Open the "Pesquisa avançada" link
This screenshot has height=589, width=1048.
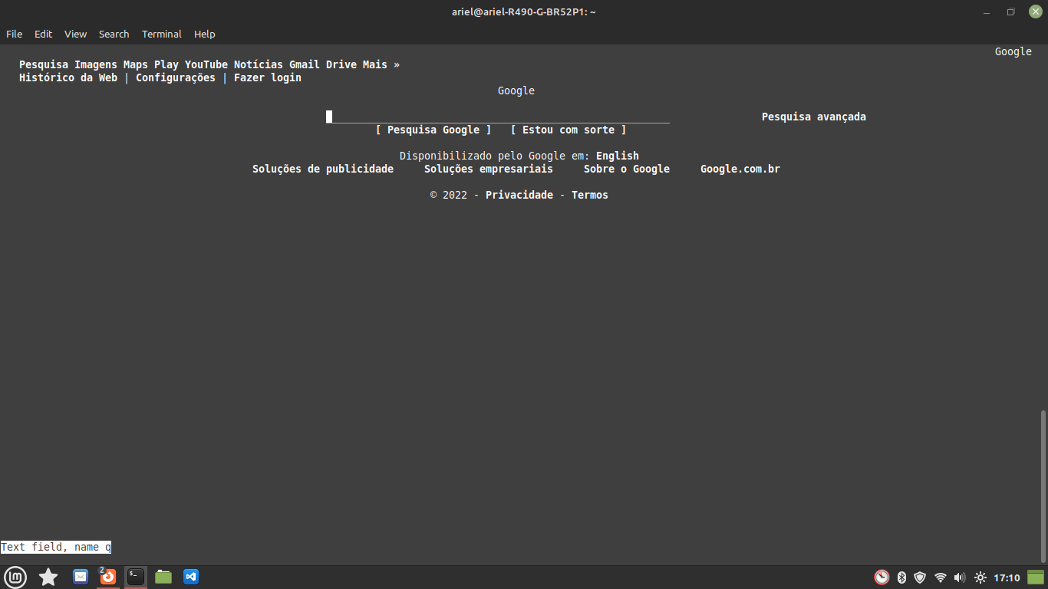point(813,117)
